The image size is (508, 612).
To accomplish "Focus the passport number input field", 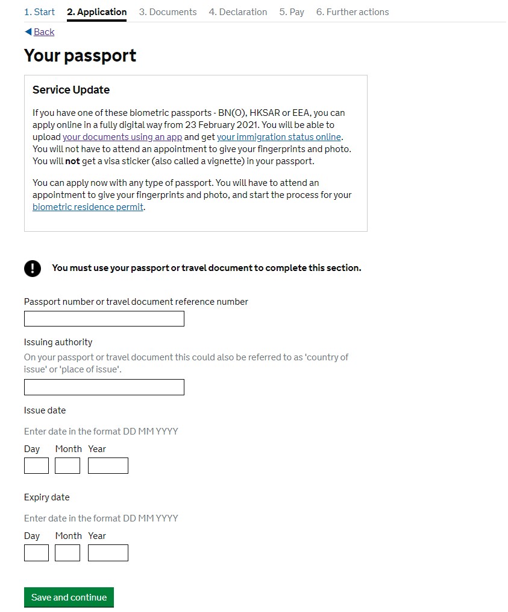I will point(104,319).
